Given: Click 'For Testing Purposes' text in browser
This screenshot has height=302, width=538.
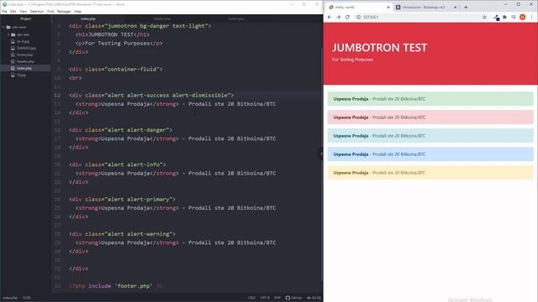Looking at the screenshot, I should 352,60.
